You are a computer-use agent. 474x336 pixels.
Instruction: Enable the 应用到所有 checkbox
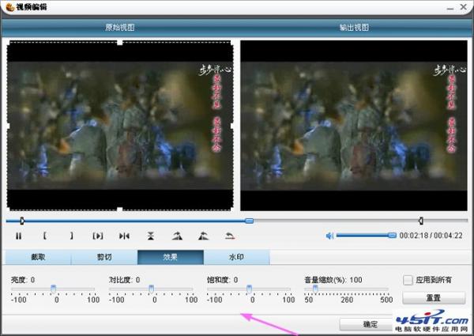click(x=408, y=280)
